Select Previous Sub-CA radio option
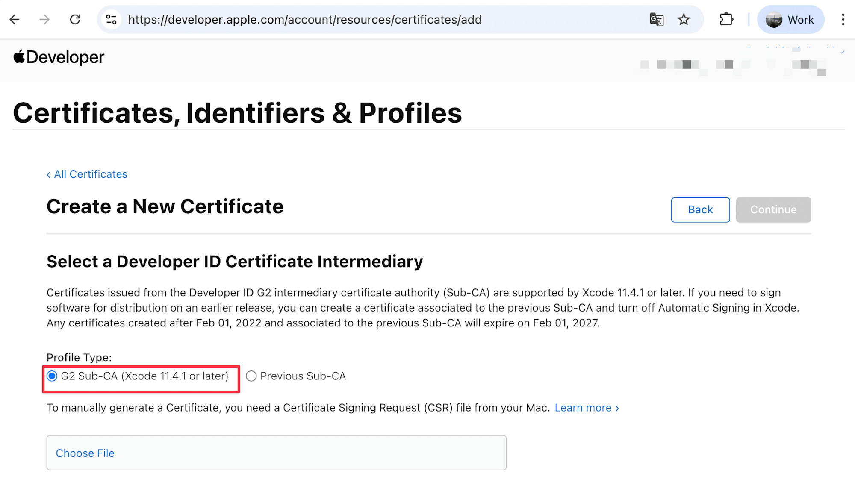Screen dimensions: 855x494 point(251,376)
